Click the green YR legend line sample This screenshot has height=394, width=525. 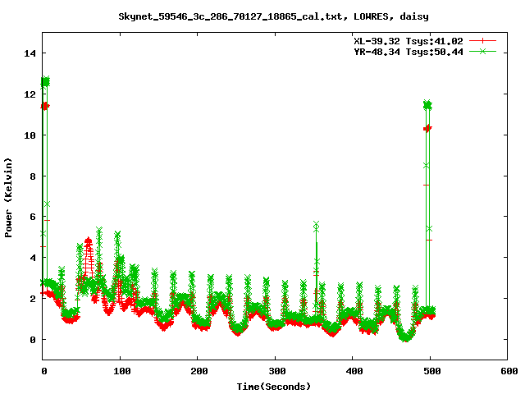coord(482,51)
